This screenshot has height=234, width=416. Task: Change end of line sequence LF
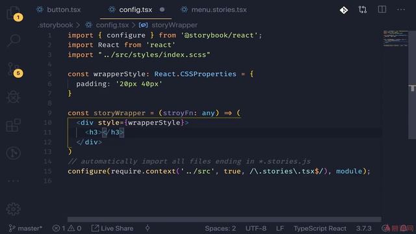point(280,228)
